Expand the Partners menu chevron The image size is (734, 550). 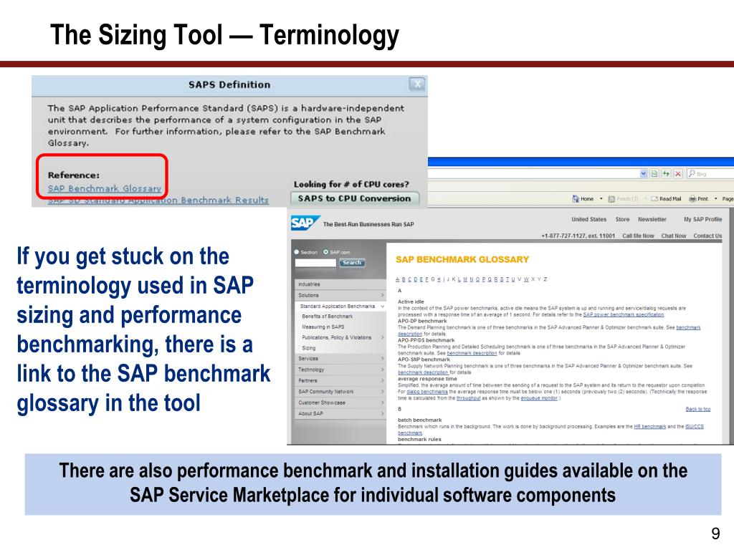pyautogui.click(x=382, y=381)
